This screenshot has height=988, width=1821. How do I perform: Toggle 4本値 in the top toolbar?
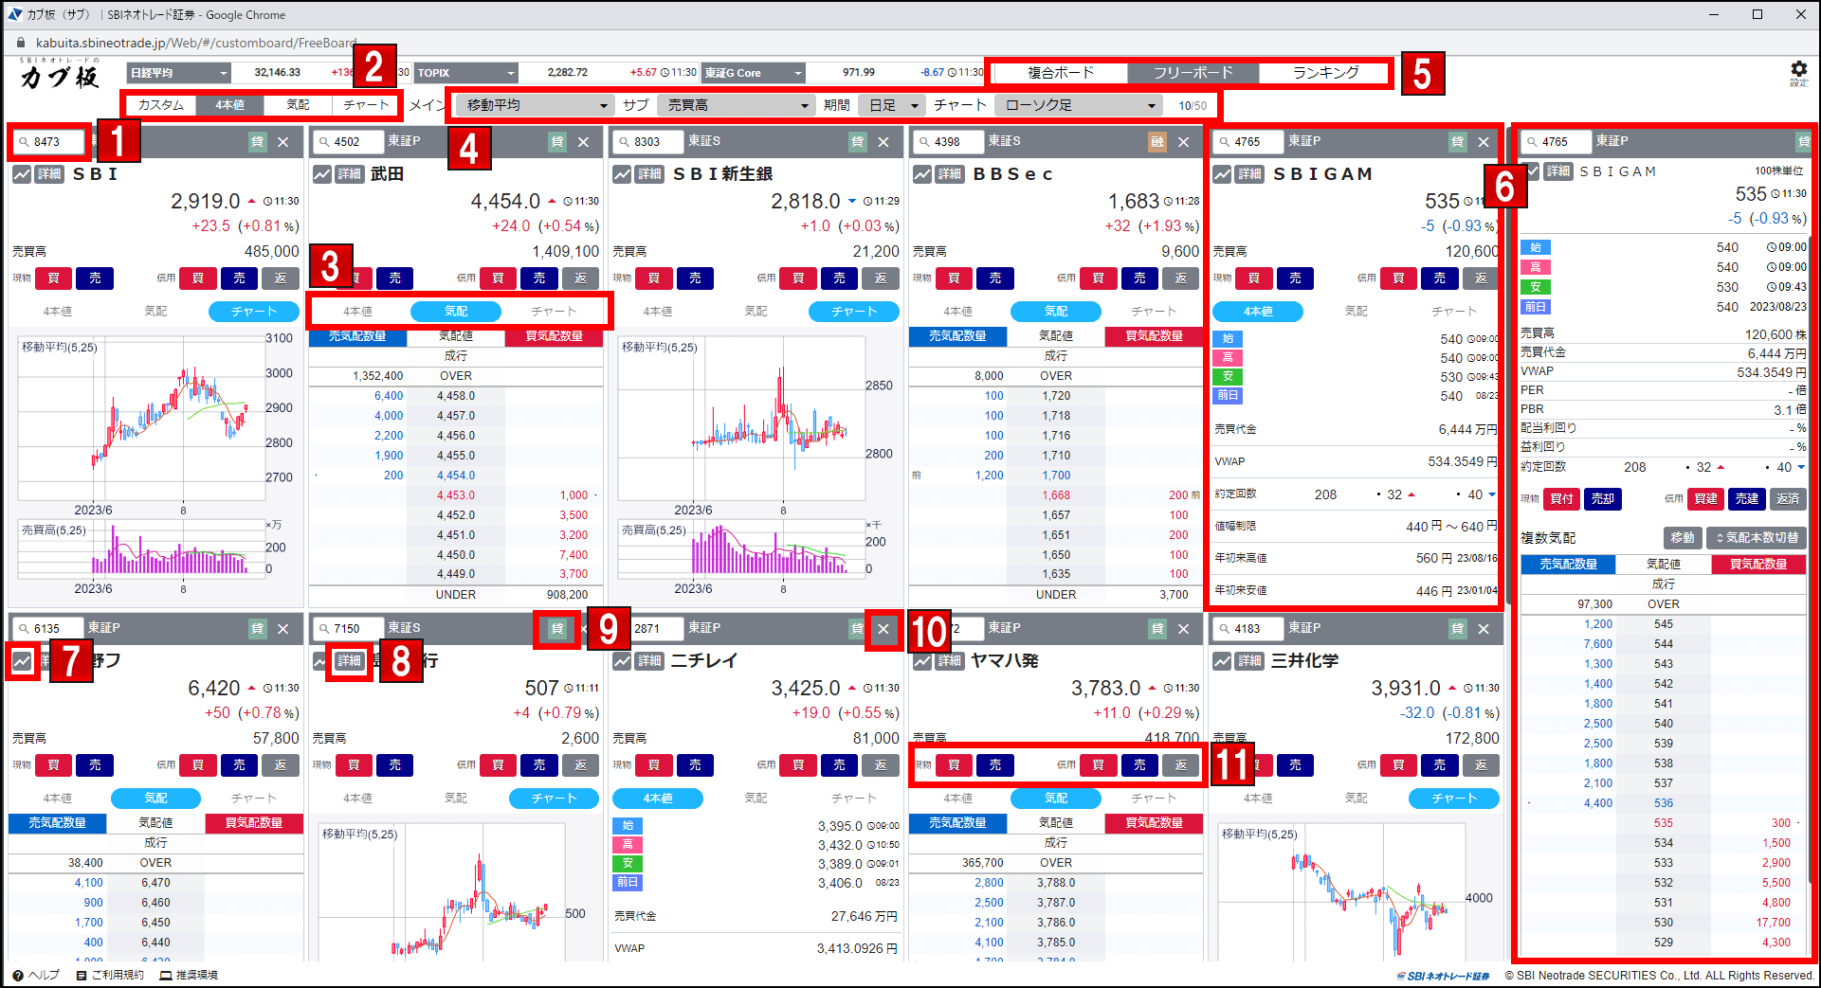point(229,105)
